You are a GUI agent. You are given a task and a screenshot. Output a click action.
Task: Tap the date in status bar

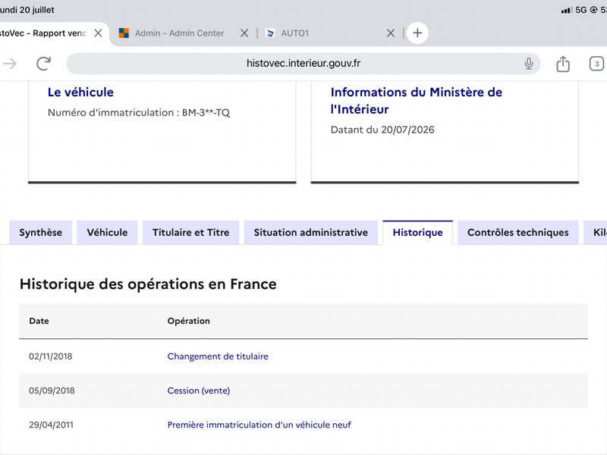click(x=27, y=10)
